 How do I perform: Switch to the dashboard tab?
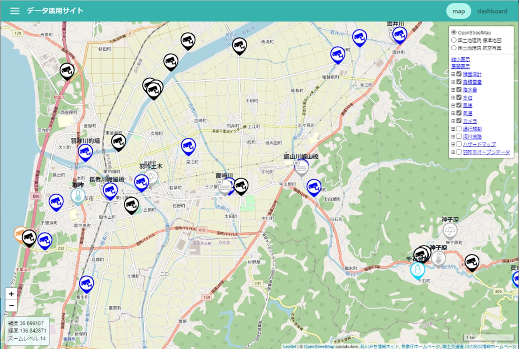492,11
